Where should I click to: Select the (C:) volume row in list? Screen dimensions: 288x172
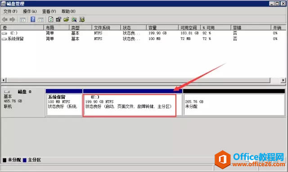pos(143,33)
